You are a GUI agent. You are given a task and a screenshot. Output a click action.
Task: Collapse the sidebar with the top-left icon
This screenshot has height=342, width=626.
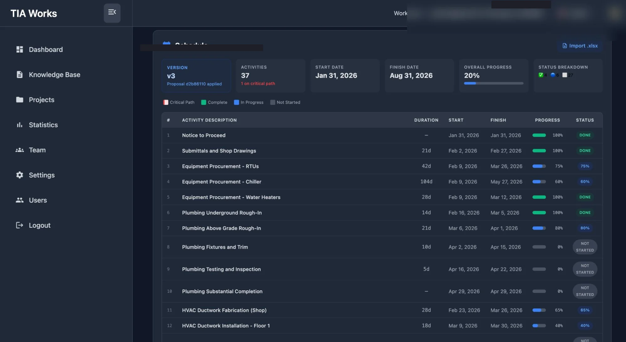pyautogui.click(x=112, y=13)
